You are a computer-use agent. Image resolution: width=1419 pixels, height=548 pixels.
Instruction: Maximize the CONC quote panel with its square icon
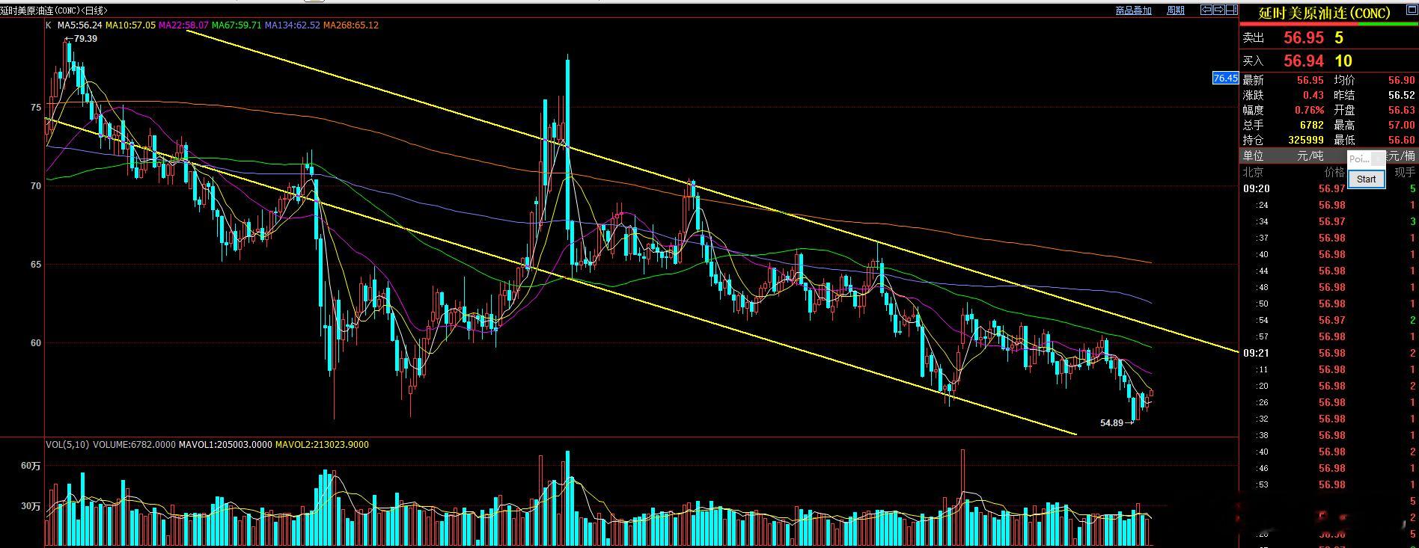pos(1412,10)
